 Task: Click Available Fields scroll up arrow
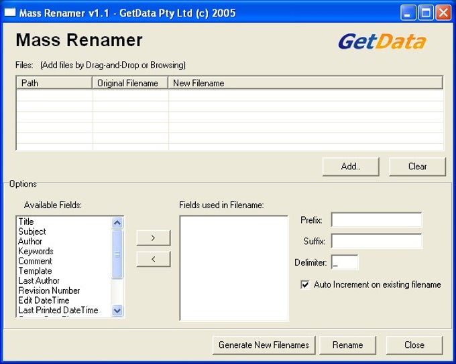[117, 223]
